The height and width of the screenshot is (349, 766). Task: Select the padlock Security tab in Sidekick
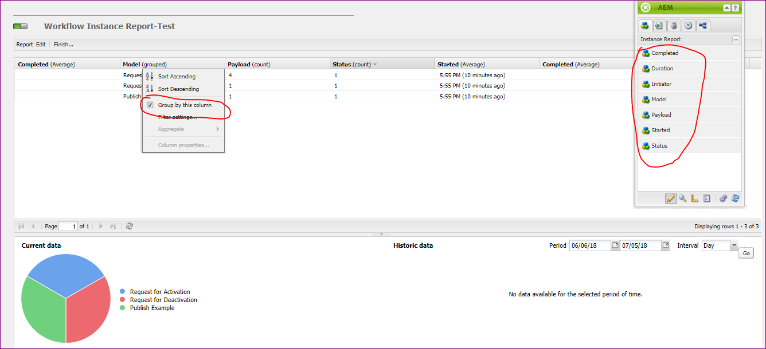(x=673, y=25)
